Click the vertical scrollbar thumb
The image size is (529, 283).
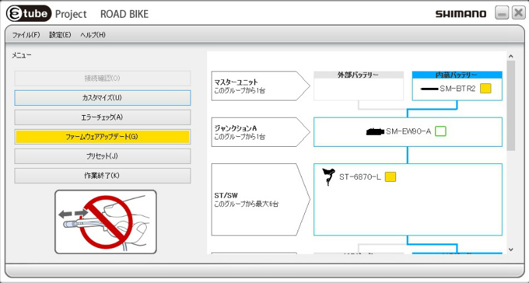pyautogui.click(x=510, y=106)
